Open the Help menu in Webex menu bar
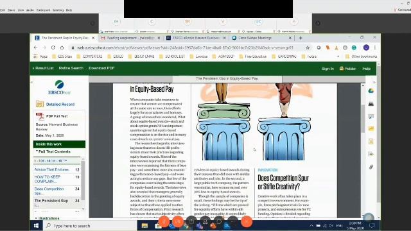 click(69, 10)
